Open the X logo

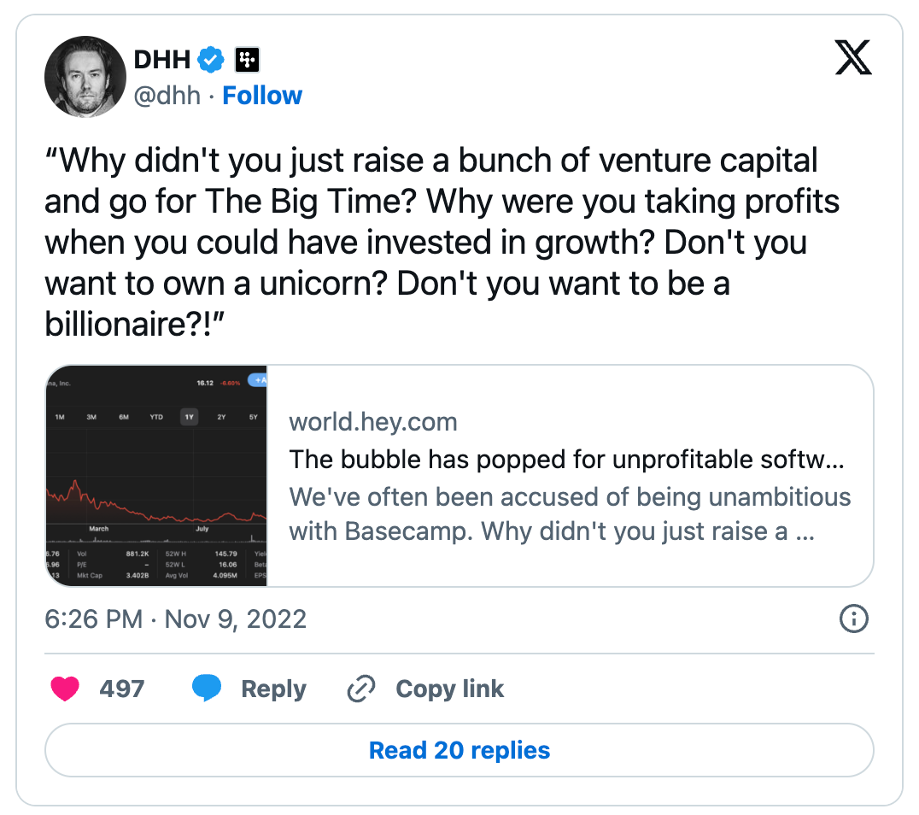coord(852,58)
